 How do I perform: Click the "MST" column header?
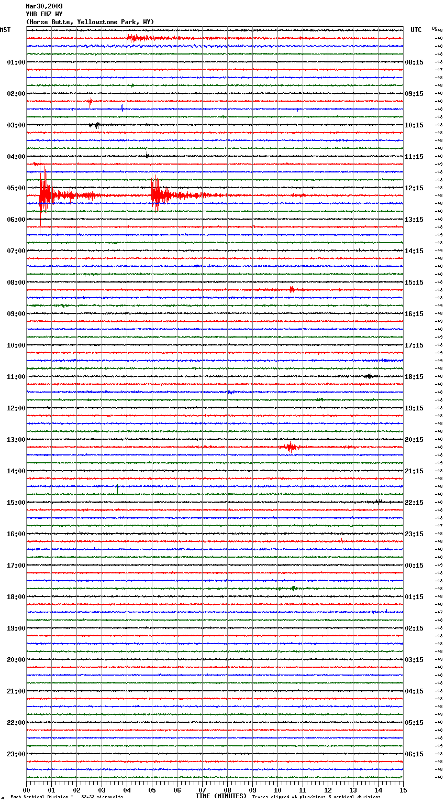click(5, 30)
